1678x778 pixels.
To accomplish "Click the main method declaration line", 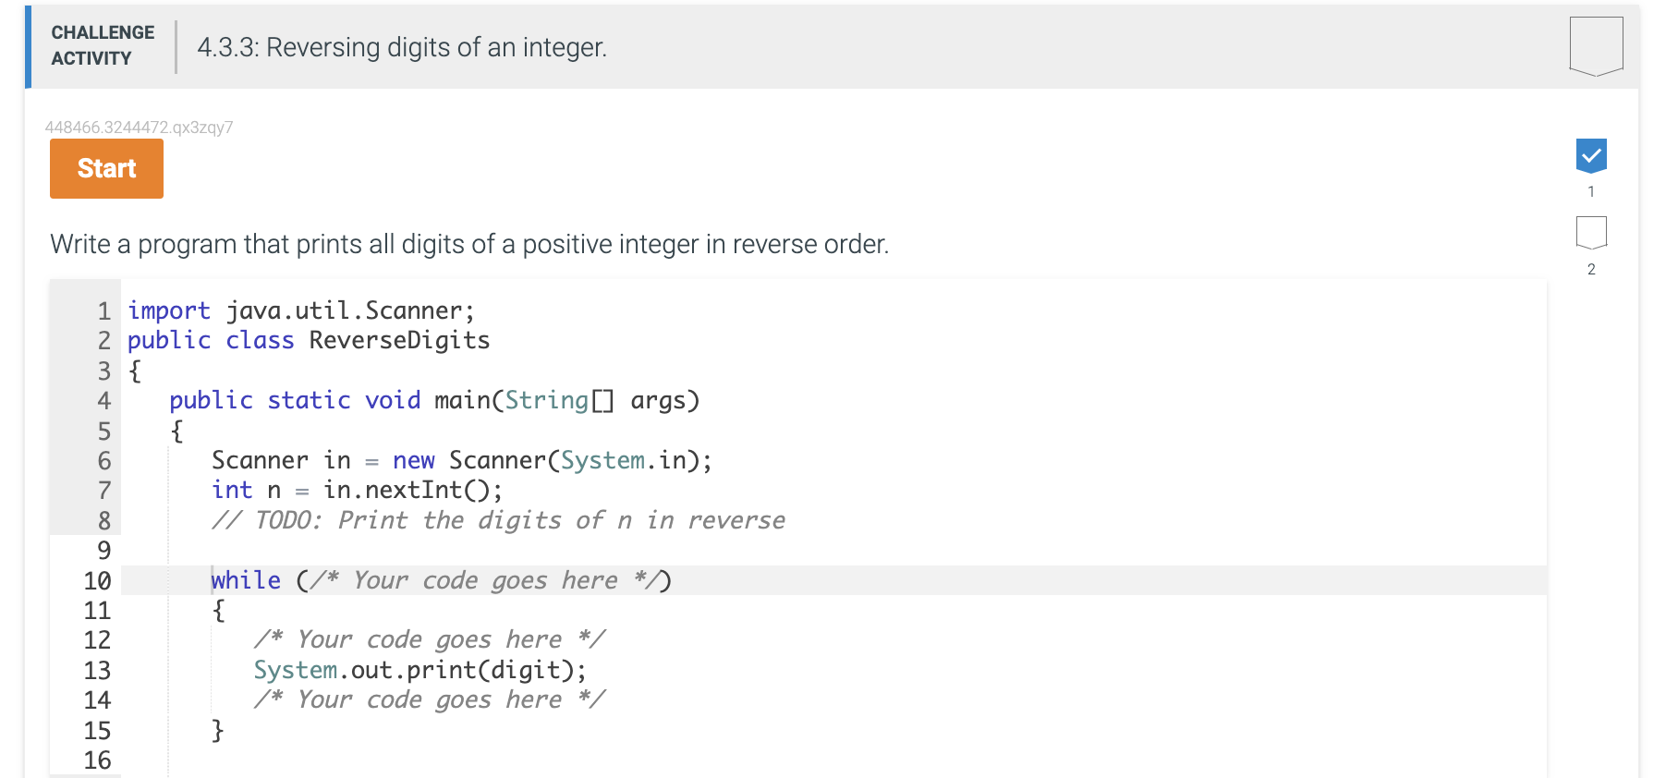I will pyautogui.click(x=434, y=400).
